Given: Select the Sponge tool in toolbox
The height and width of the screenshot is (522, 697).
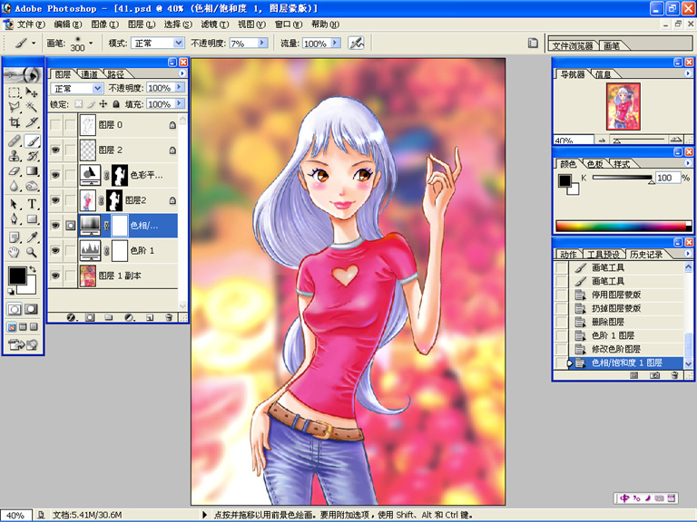Looking at the screenshot, I should pyautogui.click(x=32, y=186).
